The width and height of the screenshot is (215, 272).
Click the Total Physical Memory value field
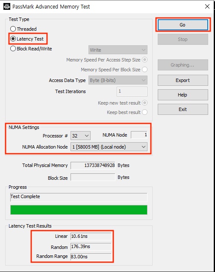point(93,165)
